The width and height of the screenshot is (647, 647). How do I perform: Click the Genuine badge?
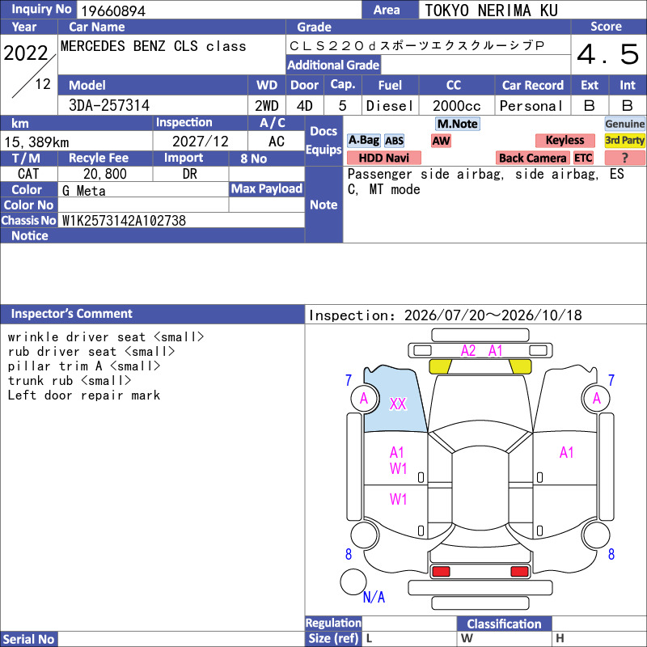point(624,124)
